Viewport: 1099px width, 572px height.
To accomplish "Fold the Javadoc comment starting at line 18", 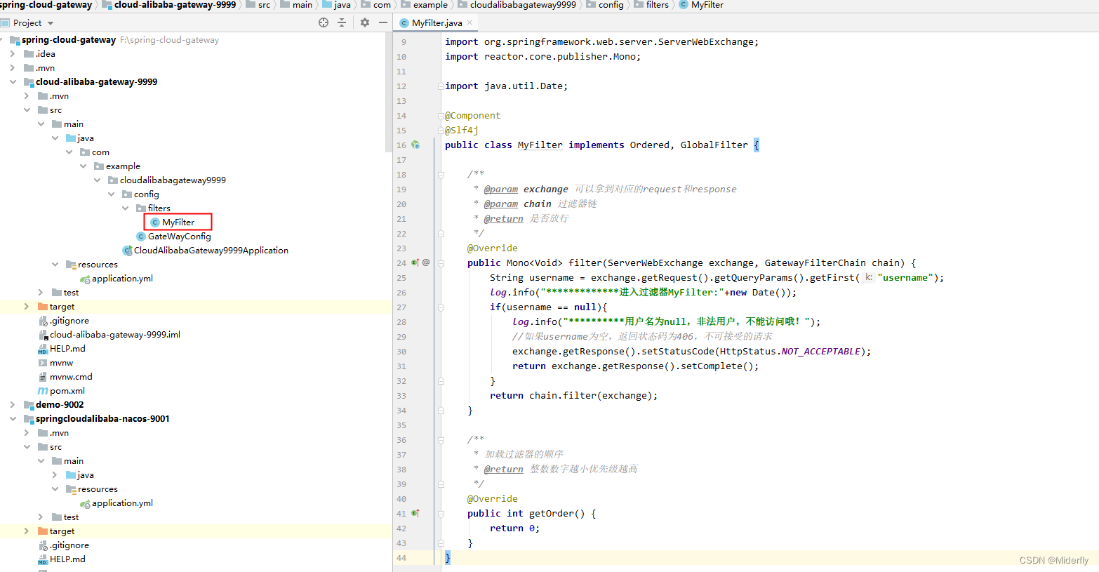I will 441,175.
